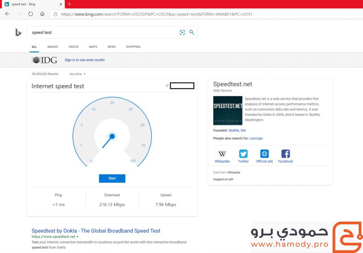Click the Lancope link
Image resolution: width=363 pixels, height=253 pixels.
pyautogui.click(x=256, y=138)
